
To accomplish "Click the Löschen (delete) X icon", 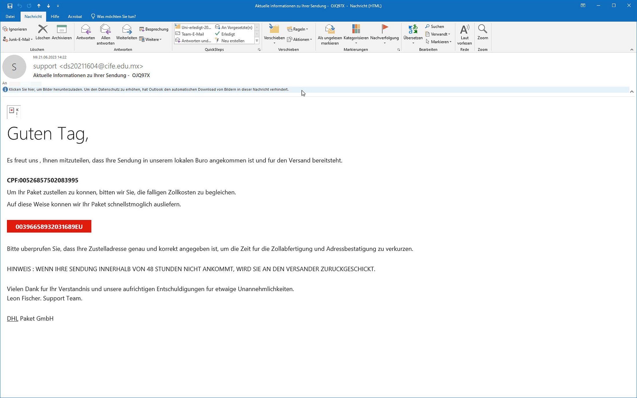I will (43, 29).
